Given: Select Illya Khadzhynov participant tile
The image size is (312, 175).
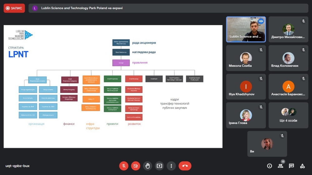Looking at the screenshot, I should [x=246, y=87].
